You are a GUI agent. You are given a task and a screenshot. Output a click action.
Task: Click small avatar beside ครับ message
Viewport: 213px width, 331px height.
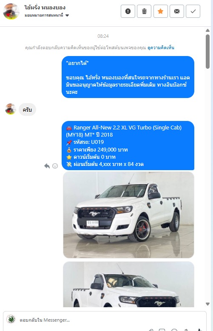coord(10,109)
